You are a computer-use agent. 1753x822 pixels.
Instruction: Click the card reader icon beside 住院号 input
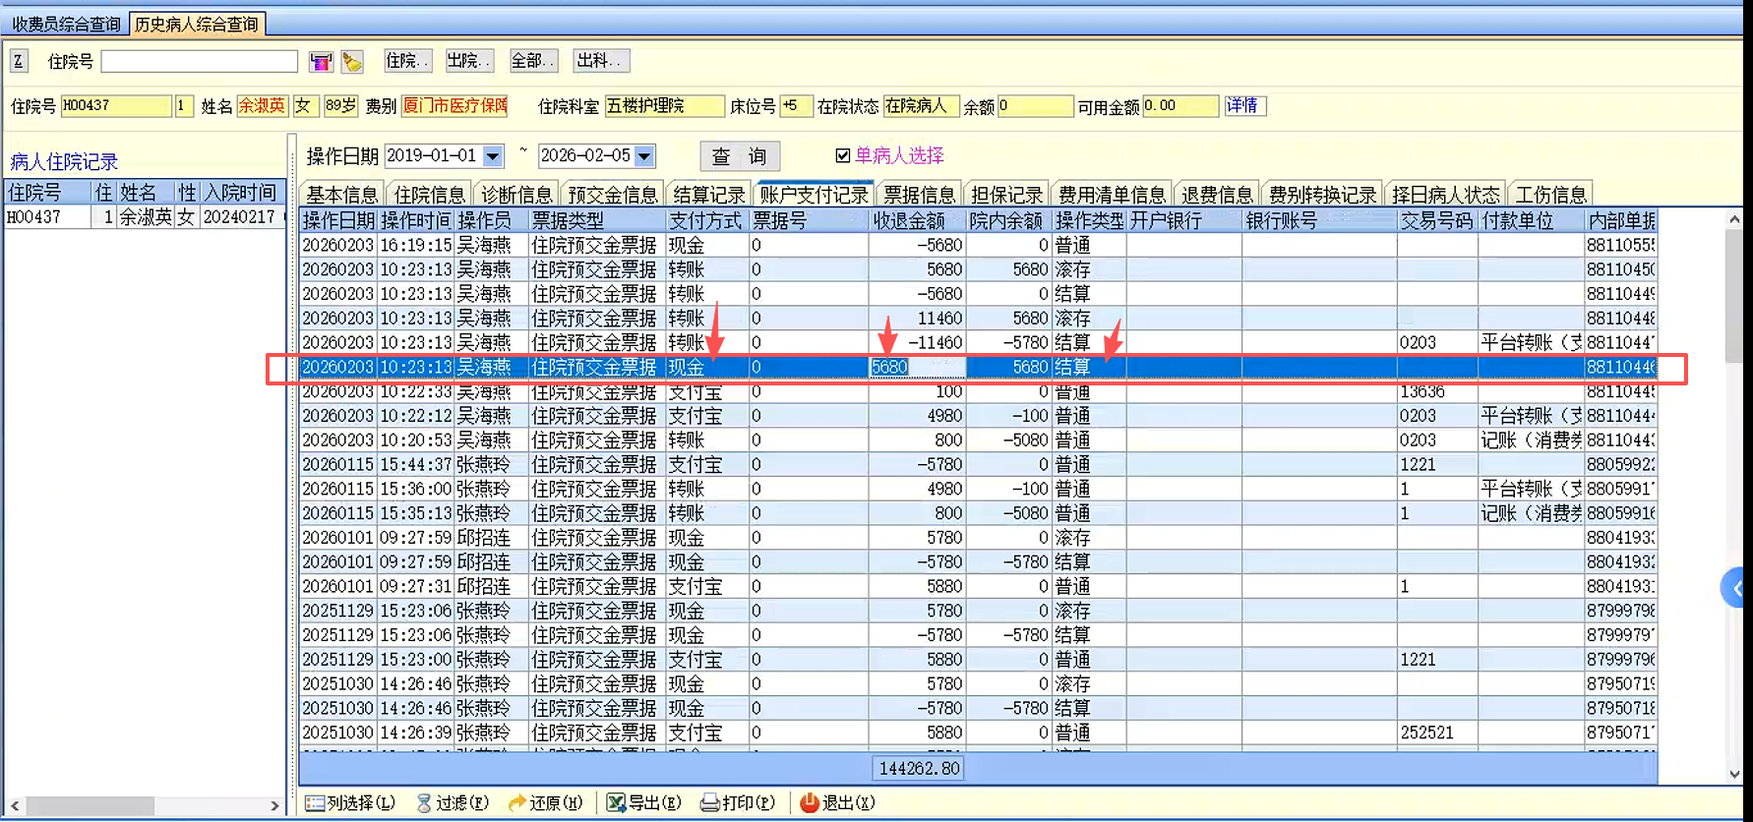321,62
